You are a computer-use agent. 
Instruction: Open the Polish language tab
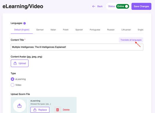[x=66, y=30]
